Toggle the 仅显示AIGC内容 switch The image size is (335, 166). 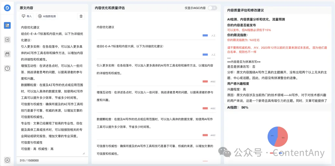(212, 8)
